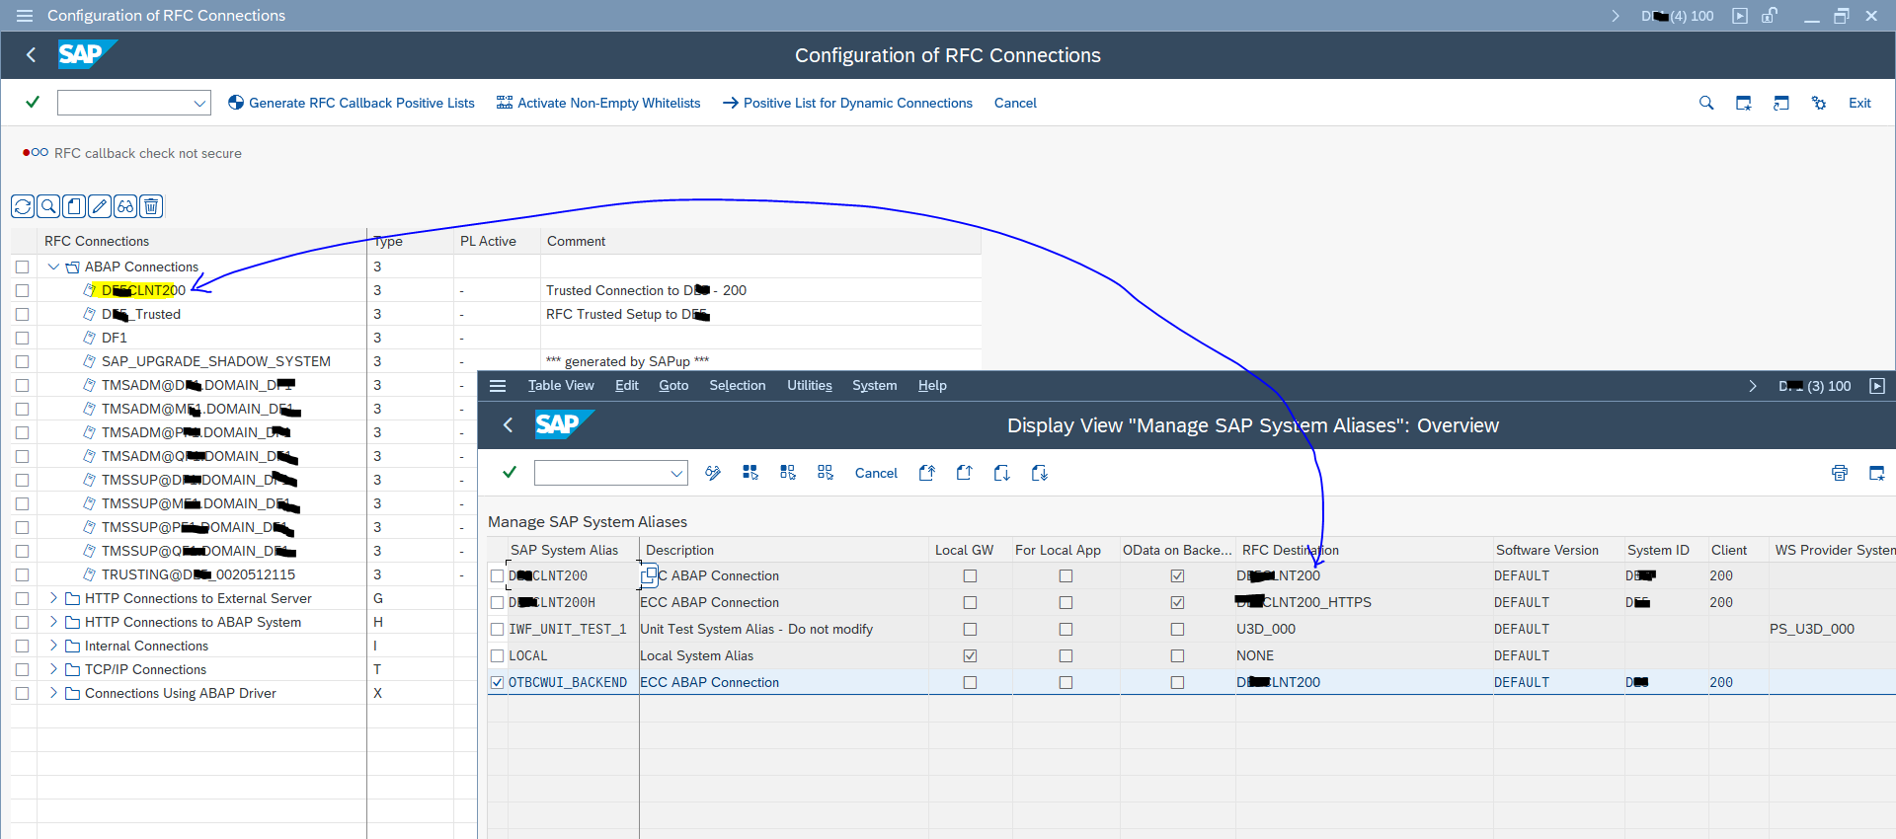Open the Goto menu

click(673, 386)
